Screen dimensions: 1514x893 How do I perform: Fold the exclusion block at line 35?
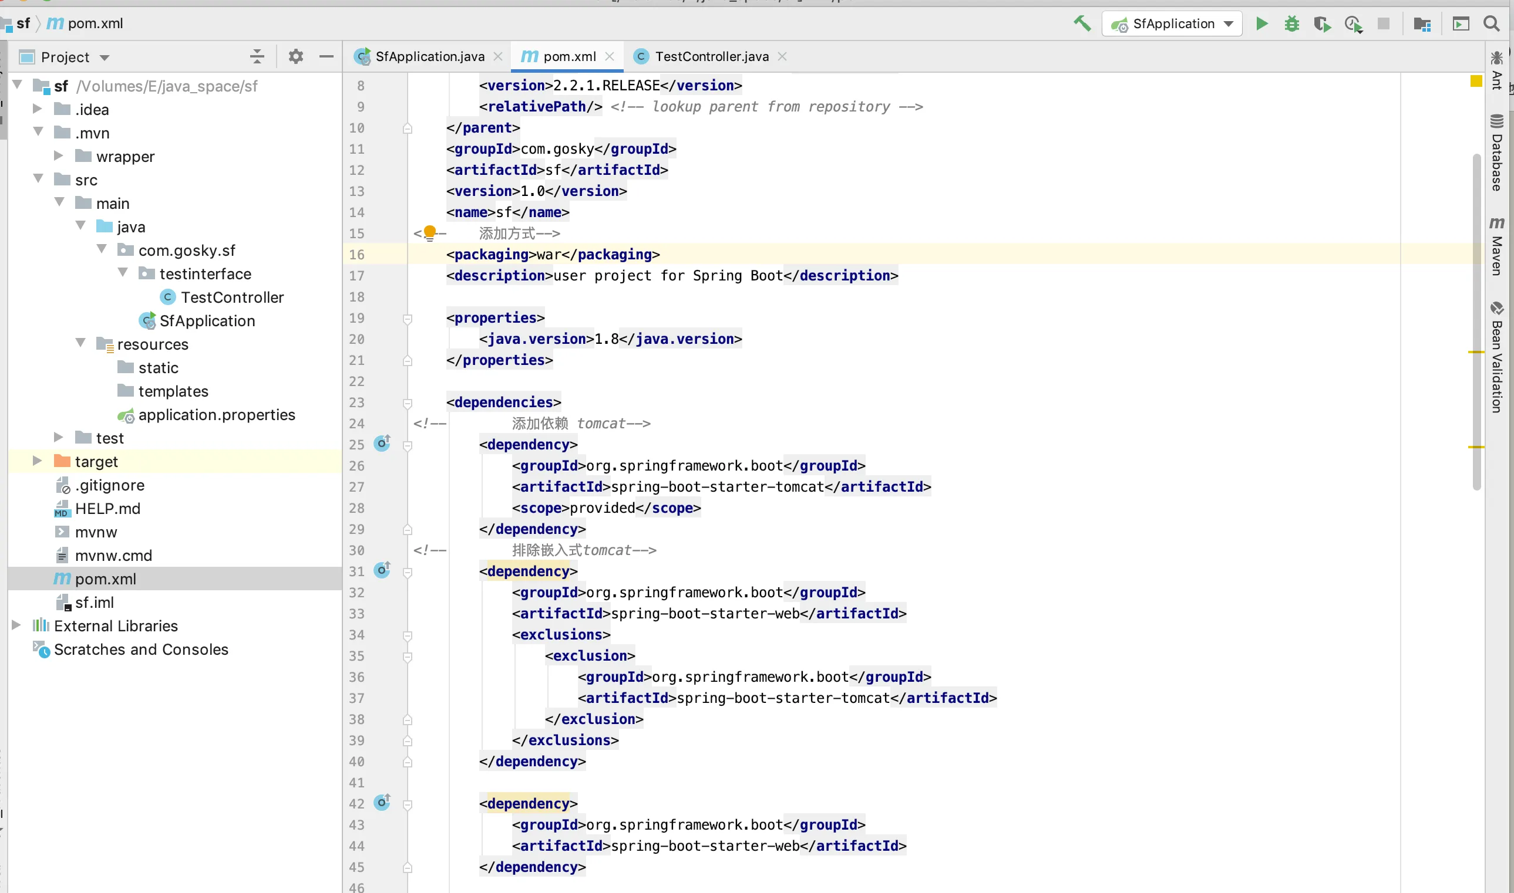[x=408, y=657]
